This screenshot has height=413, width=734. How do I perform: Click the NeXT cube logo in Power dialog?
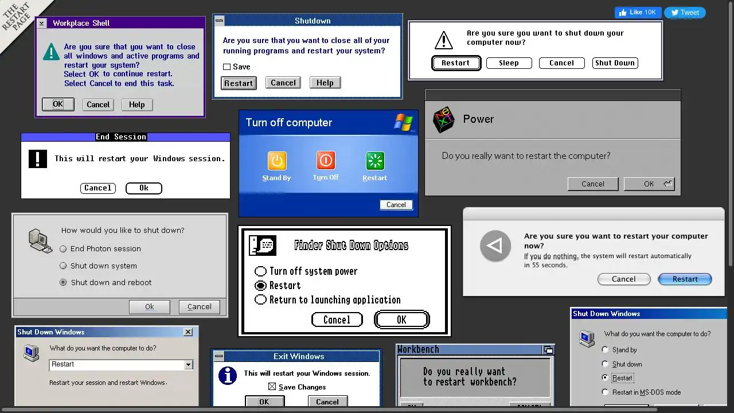444,119
